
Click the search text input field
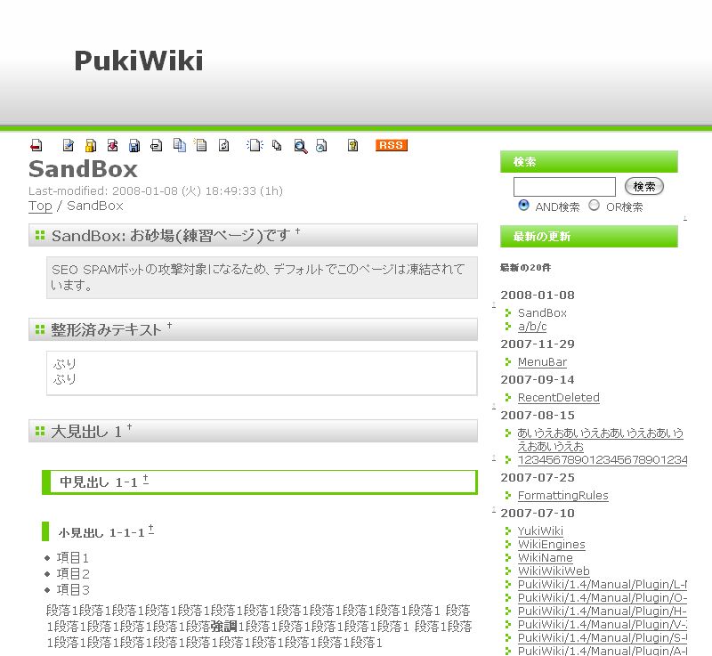564,187
